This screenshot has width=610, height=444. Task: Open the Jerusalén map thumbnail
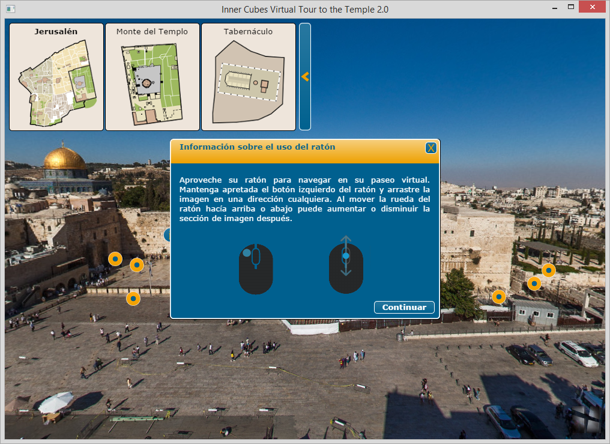point(56,77)
